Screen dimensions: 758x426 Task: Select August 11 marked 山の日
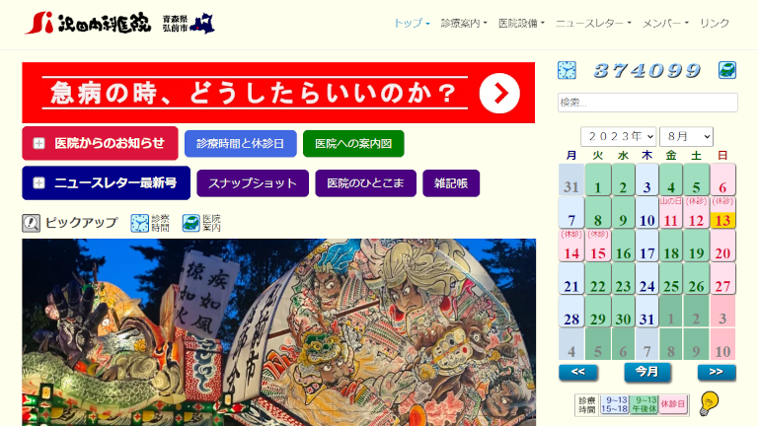pyautogui.click(x=671, y=213)
